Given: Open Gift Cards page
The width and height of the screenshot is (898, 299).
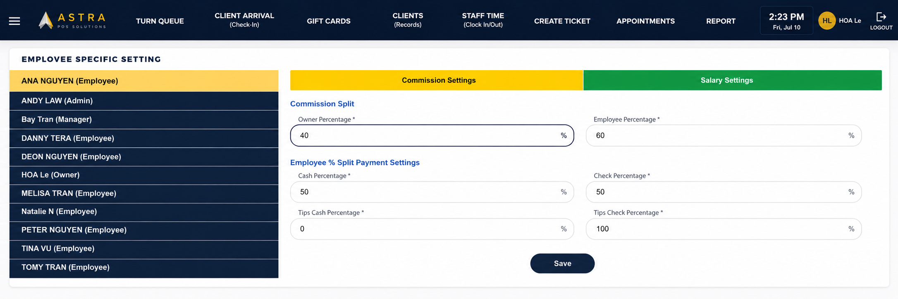Looking at the screenshot, I should pos(329,21).
